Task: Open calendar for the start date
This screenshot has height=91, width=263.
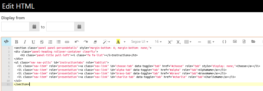Action: (34, 27)
